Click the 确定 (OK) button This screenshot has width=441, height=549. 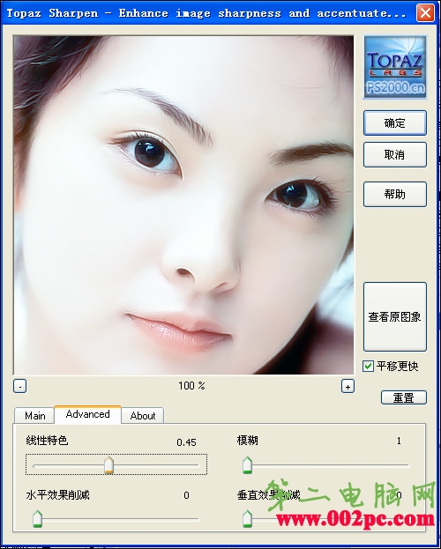tap(395, 122)
